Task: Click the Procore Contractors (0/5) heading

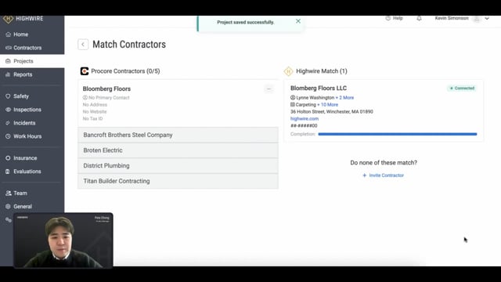Action: 125,71
